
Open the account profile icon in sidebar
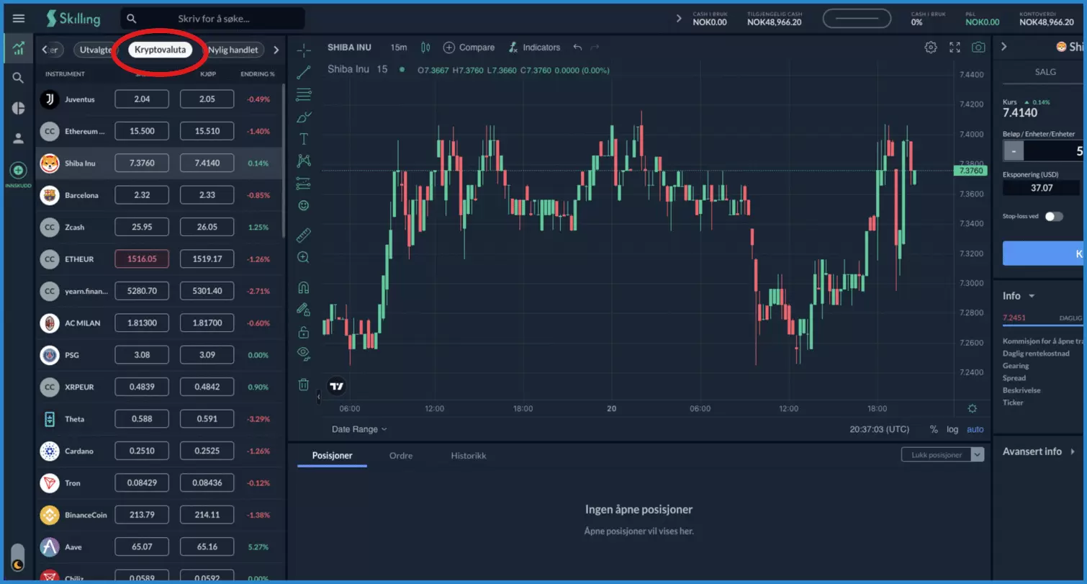pos(19,138)
